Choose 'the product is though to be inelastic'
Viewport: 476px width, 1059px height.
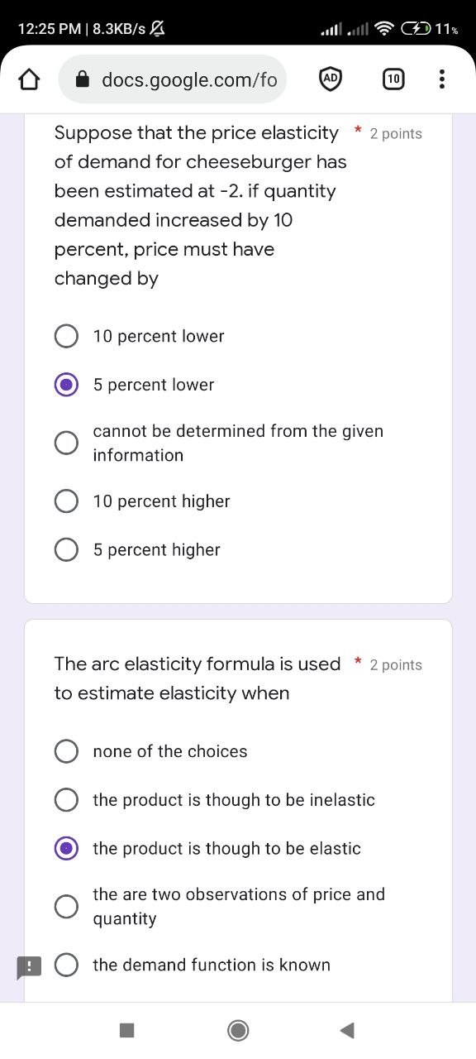[x=66, y=799]
